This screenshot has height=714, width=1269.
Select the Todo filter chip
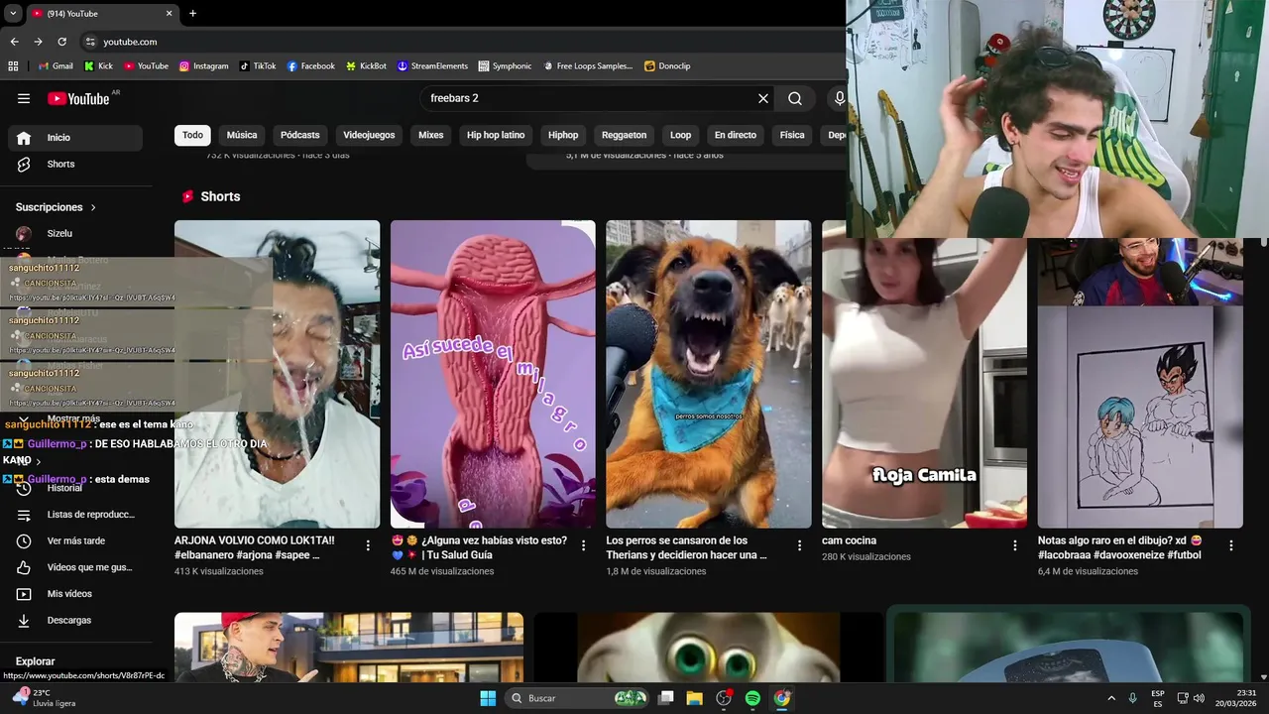(x=192, y=135)
